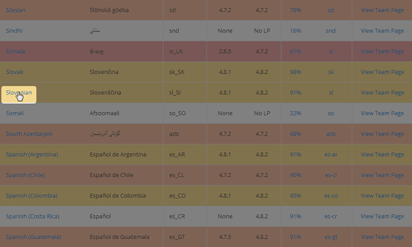This screenshot has width=412, height=247.
Task: Open Spanish (Chile) language link
Action: (x=25, y=175)
